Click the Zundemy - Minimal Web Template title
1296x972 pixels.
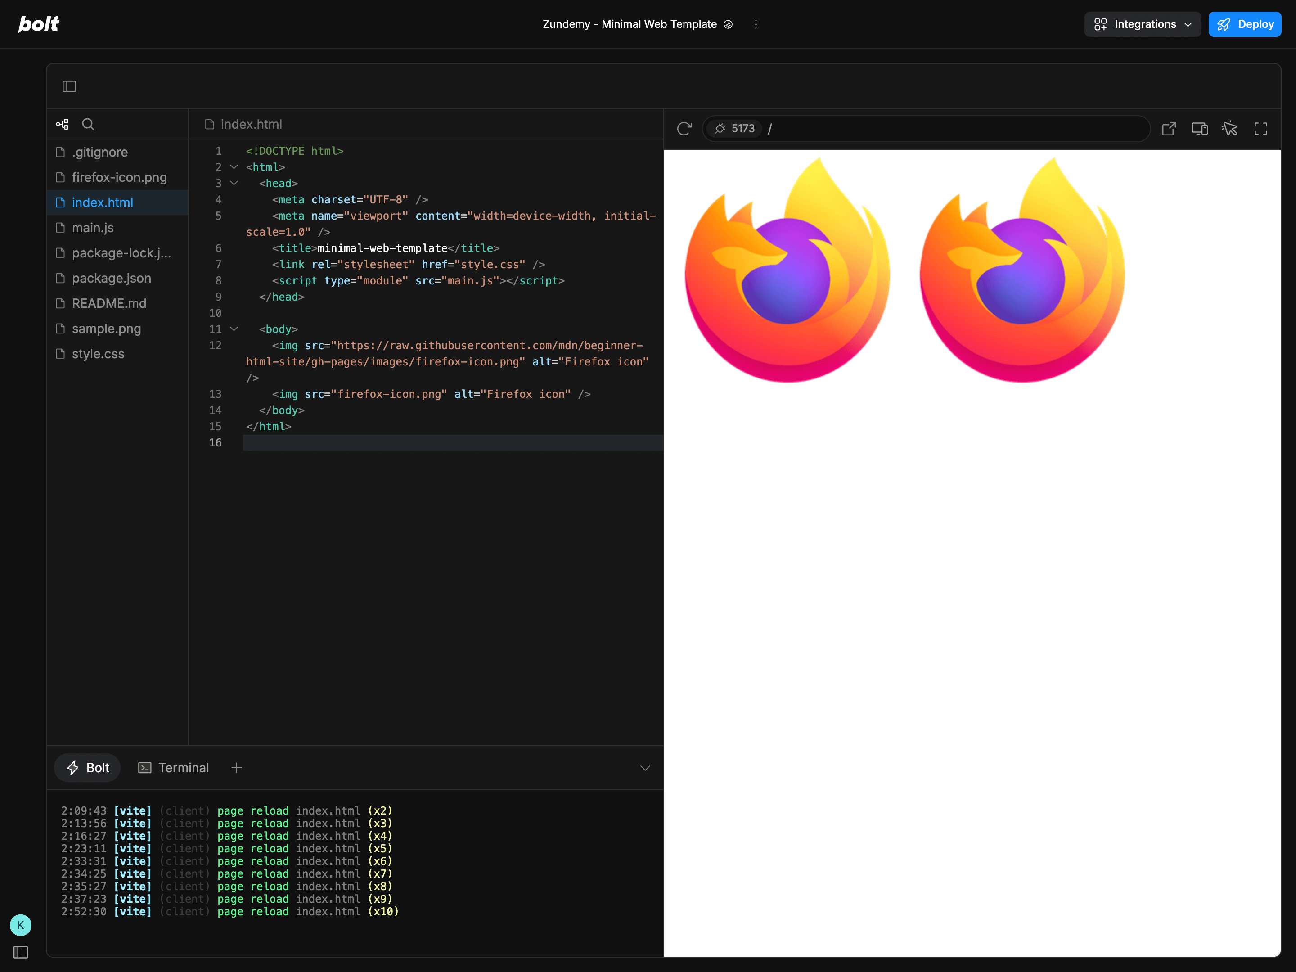630,24
